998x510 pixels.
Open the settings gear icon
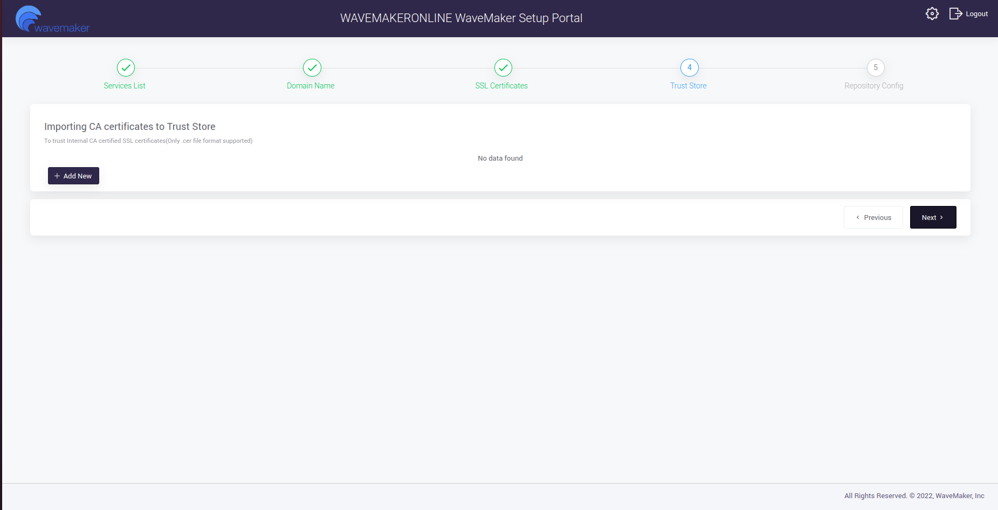click(x=932, y=14)
